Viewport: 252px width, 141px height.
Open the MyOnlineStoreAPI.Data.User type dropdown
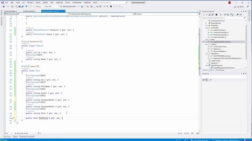click(101, 14)
